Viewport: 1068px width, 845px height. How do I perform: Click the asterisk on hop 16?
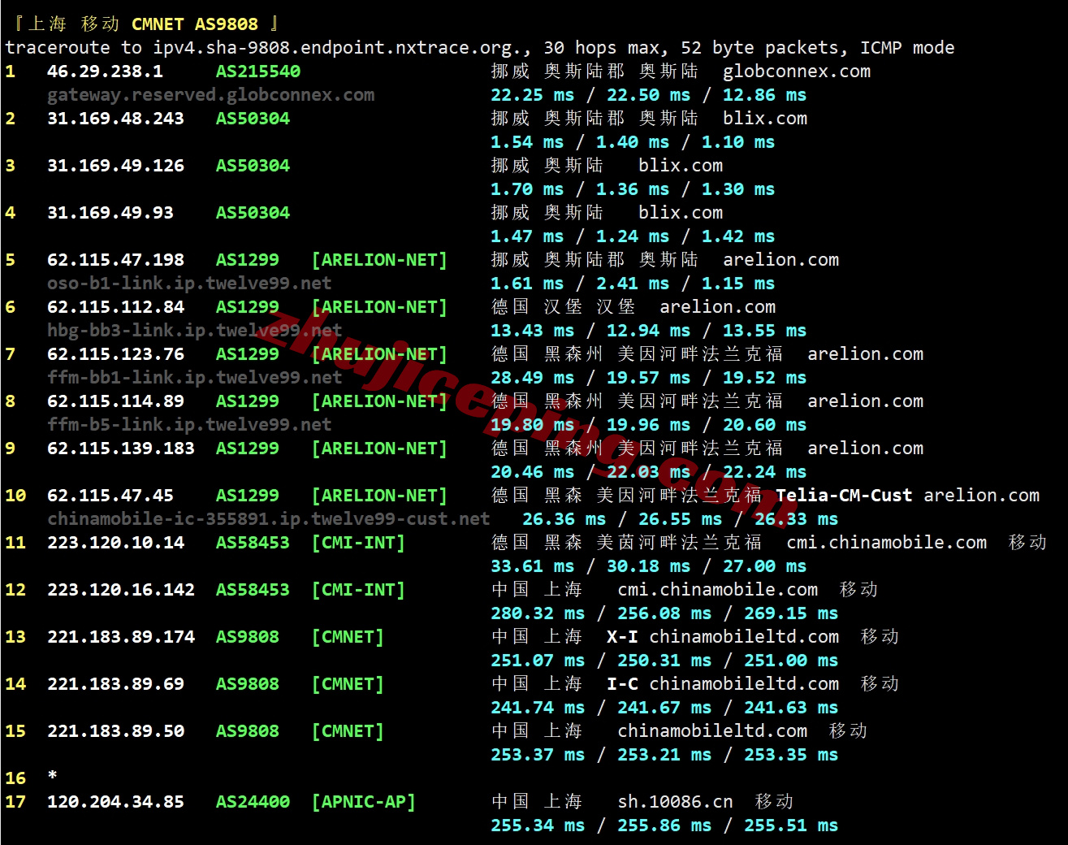[52, 776]
